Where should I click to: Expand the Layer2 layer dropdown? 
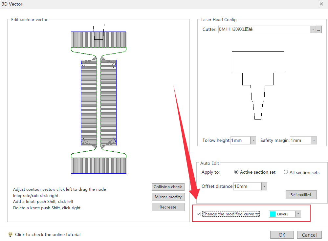(298, 214)
